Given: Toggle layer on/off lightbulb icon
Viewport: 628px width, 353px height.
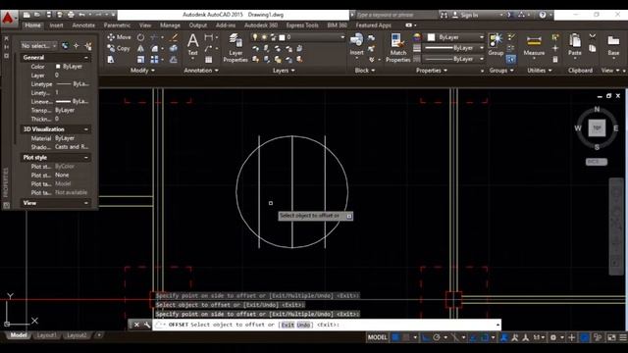Looking at the screenshot, I should (255, 37).
